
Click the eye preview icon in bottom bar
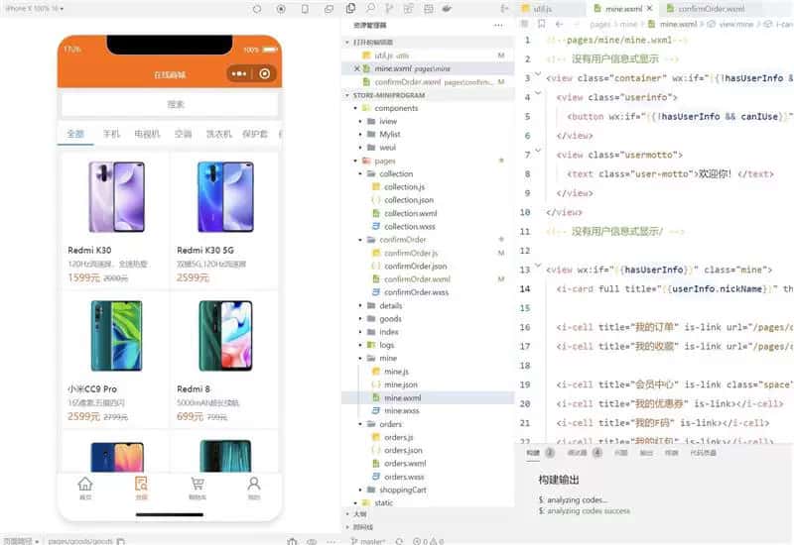tap(312, 541)
